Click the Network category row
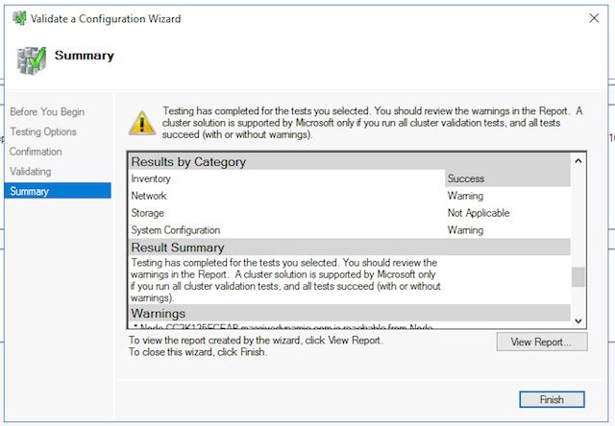Viewport: 615px width, 426px height. 288,196
